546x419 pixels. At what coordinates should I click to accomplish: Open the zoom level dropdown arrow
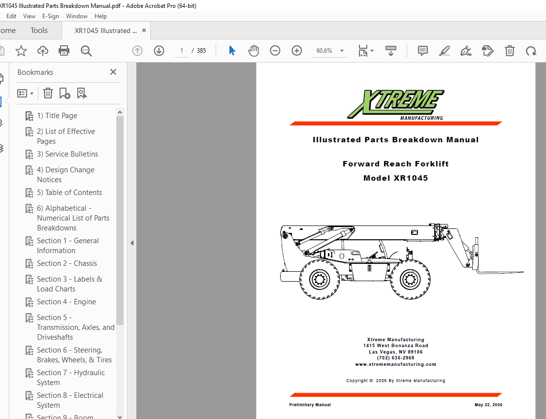(342, 51)
